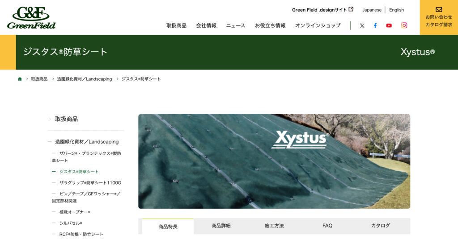This screenshot has height=239, width=458.
Task: Select ジスタス®防草シート in the sidebar
Action: click(x=79, y=172)
